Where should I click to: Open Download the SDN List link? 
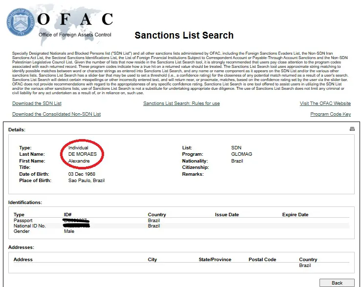37,103
